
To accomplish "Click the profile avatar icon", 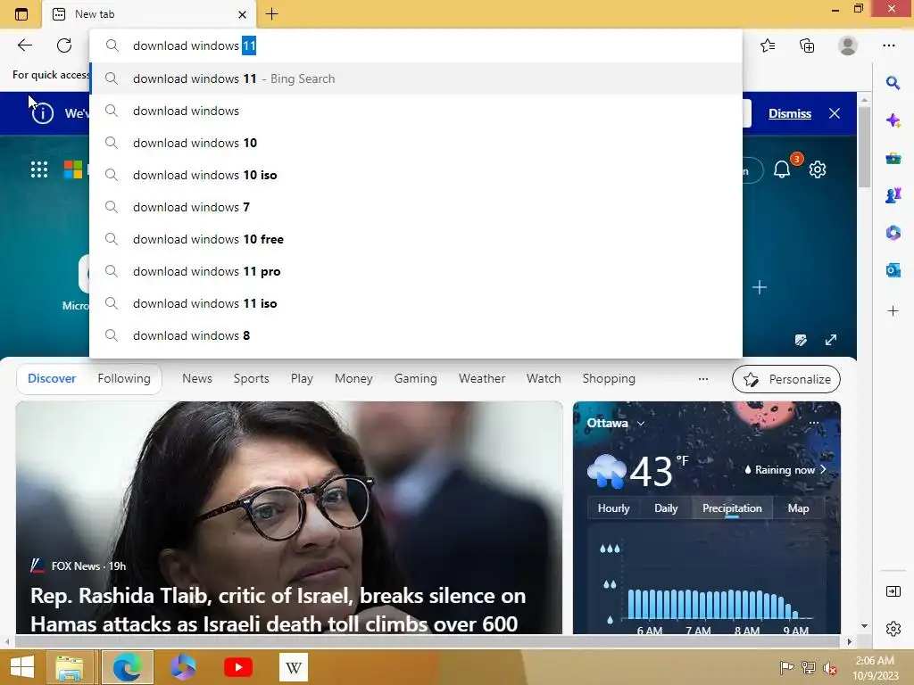I will tap(848, 45).
